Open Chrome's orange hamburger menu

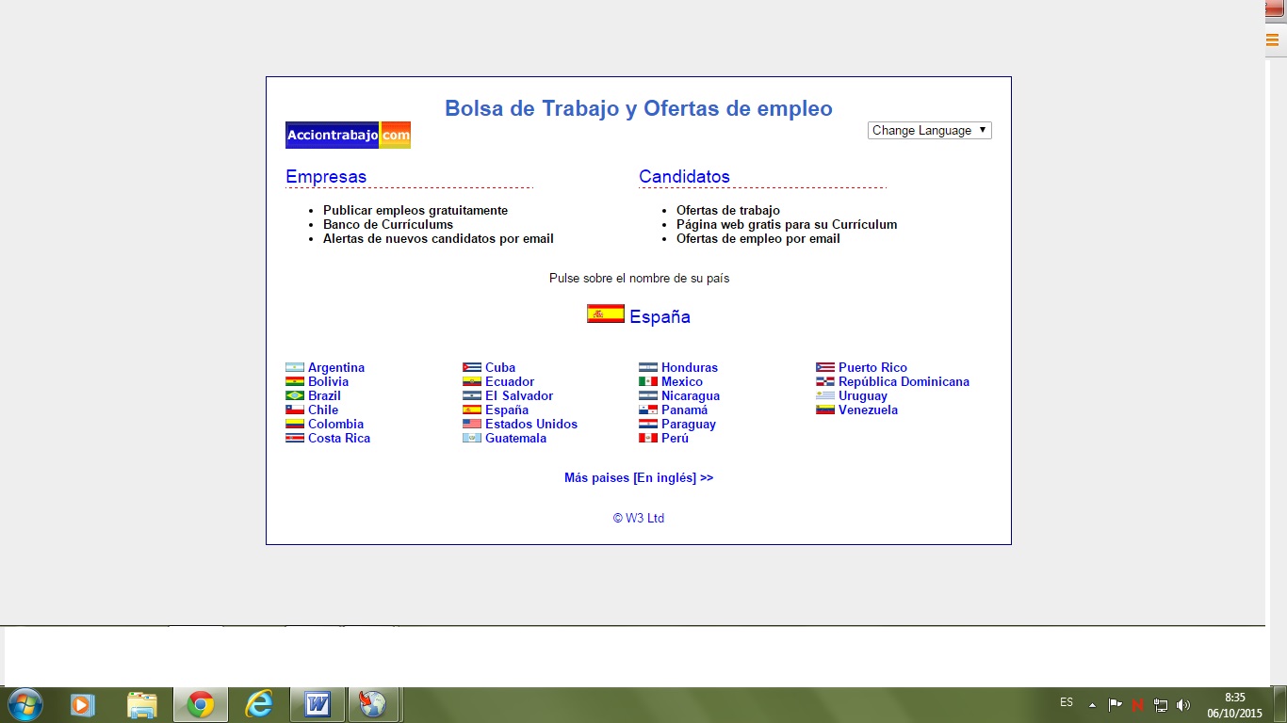pos(1272,40)
